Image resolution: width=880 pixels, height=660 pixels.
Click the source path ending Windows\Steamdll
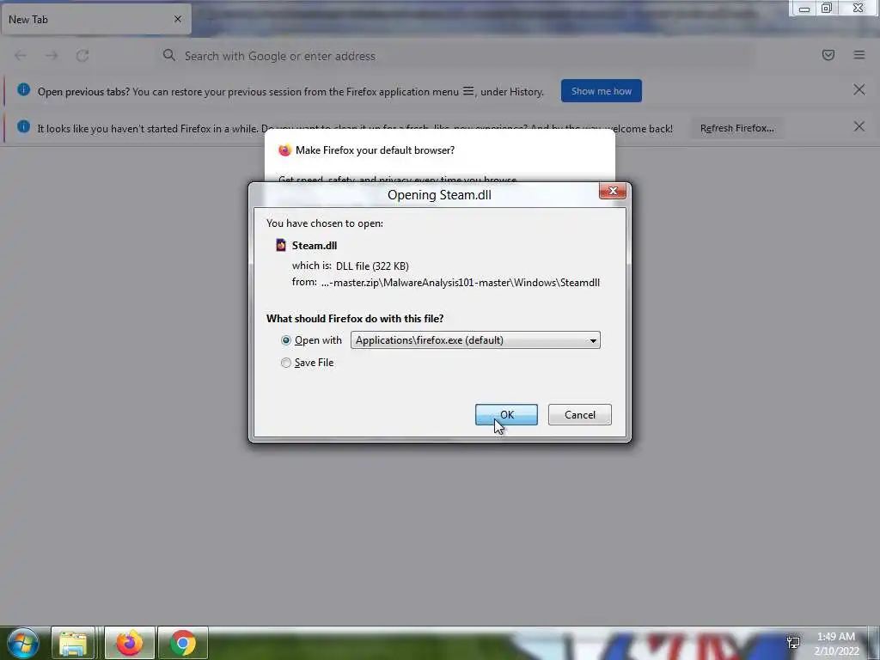461,282
